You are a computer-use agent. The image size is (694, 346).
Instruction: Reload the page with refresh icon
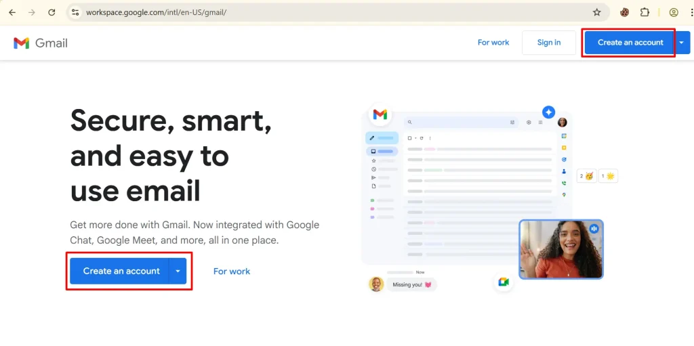point(52,12)
